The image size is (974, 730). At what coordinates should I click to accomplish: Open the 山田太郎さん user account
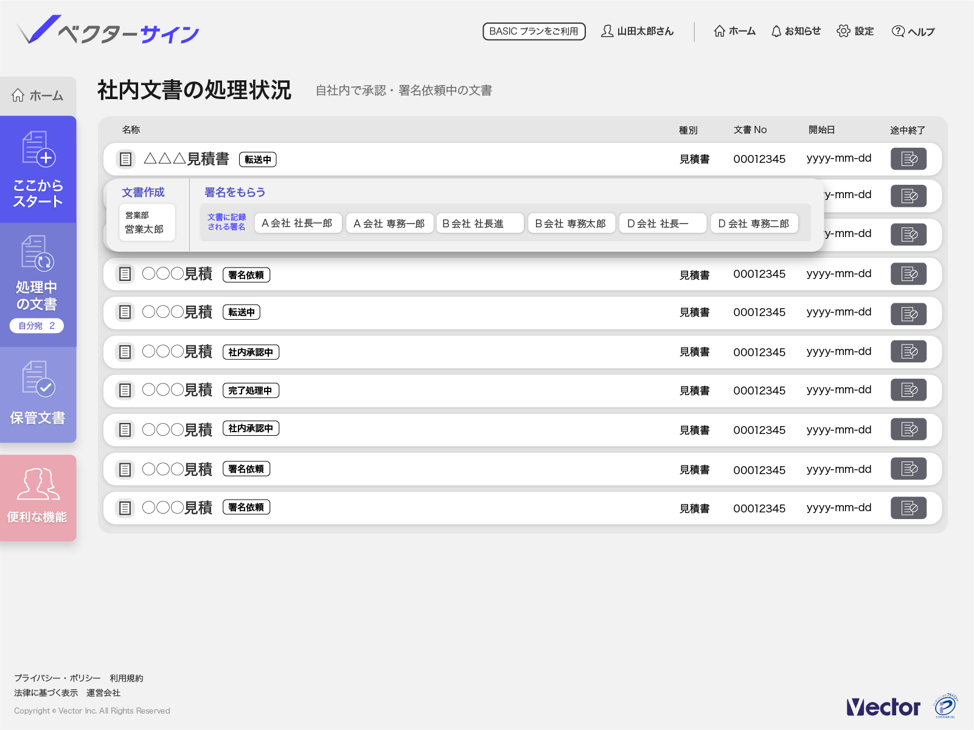(x=637, y=31)
